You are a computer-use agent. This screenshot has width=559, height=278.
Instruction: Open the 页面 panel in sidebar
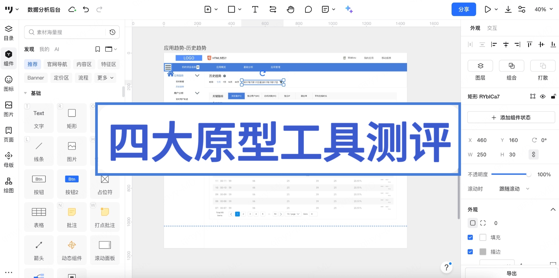click(x=9, y=135)
